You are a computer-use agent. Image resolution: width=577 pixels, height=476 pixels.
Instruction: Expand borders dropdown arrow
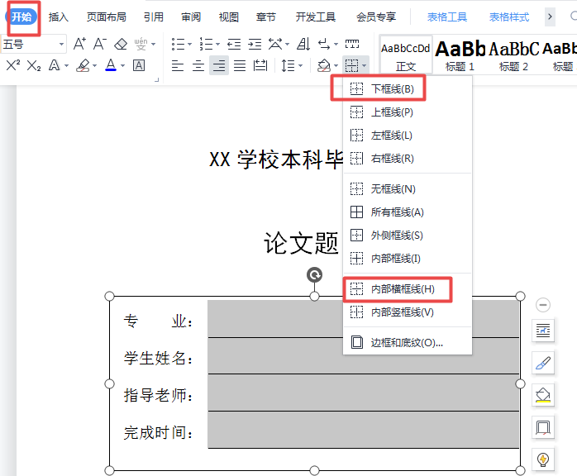(x=364, y=66)
